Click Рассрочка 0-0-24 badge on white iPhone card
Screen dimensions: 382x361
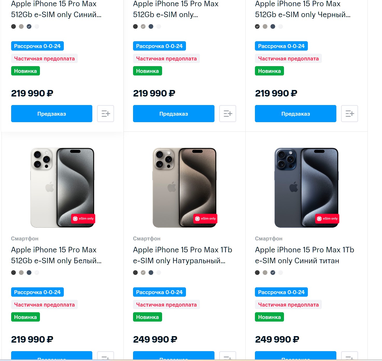37,292
